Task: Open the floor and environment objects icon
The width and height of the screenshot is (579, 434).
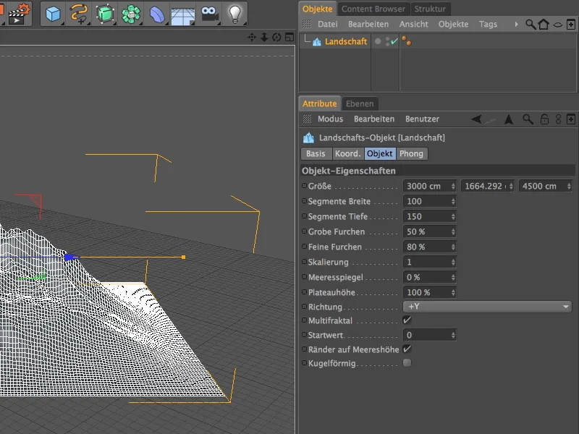Action: [183, 15]
